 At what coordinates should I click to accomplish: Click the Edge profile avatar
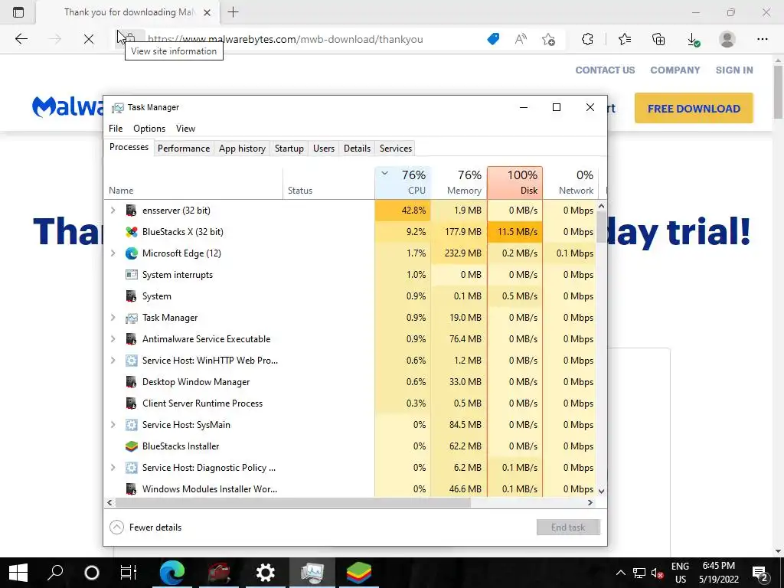coord(727,39)
